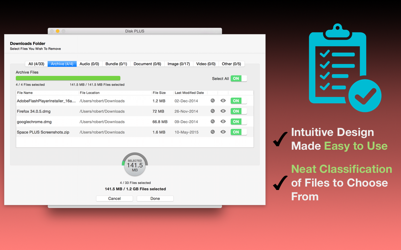
Task: Preview Firefox 34.0.5.dmg with its eye icon
Action: [223, 111]
